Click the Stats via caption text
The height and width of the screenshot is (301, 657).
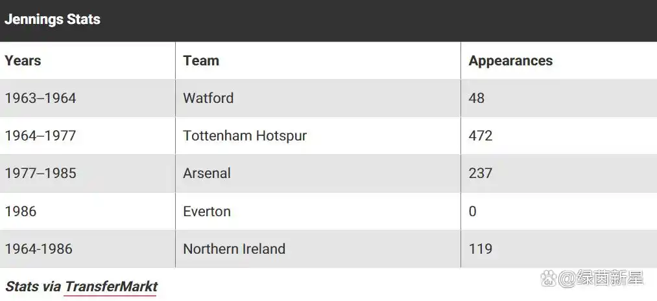pyautogui.click(x=34, y=287)
